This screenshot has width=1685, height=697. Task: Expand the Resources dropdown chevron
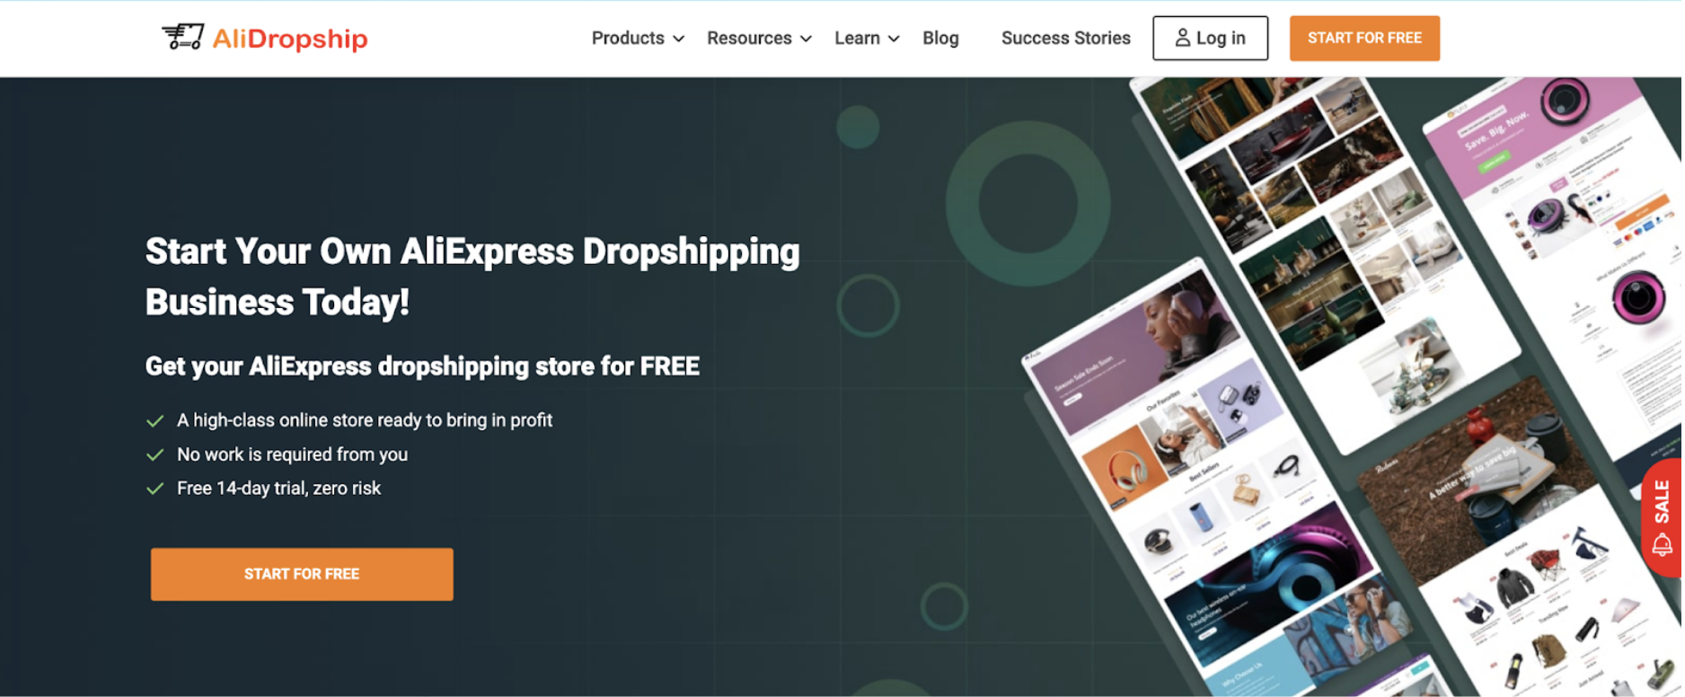[x=806, y=39]
